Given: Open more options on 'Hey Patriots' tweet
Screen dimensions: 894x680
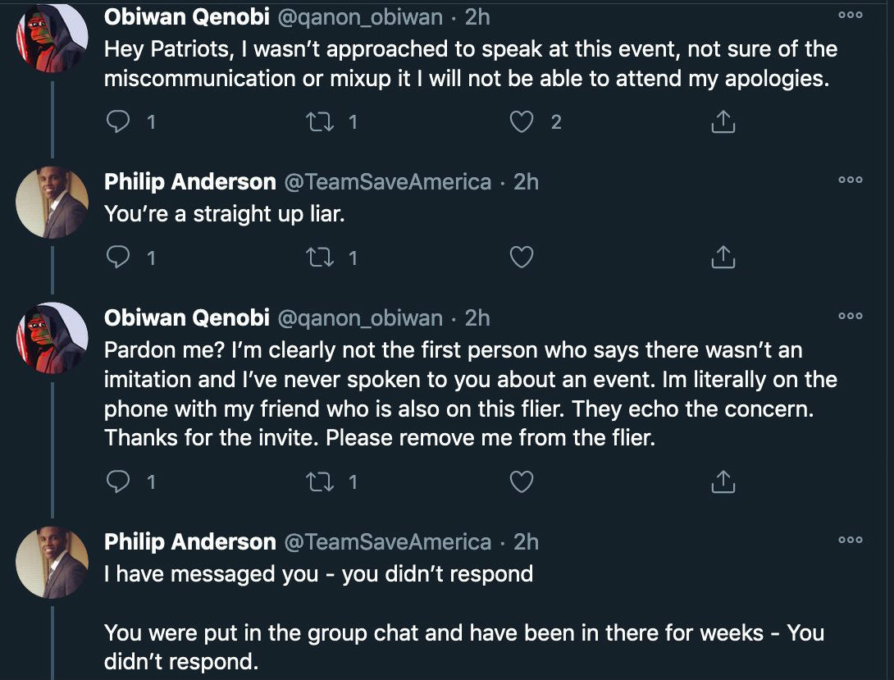Looking at the screenshot, I should 850,16.
